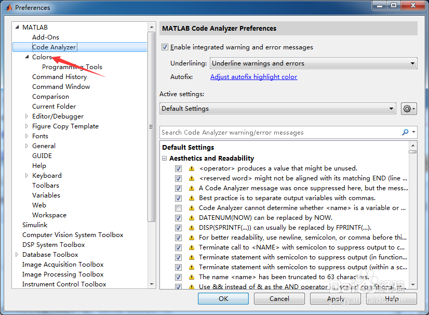Collapse the Aesthetics and Readability section

[165, 159]
